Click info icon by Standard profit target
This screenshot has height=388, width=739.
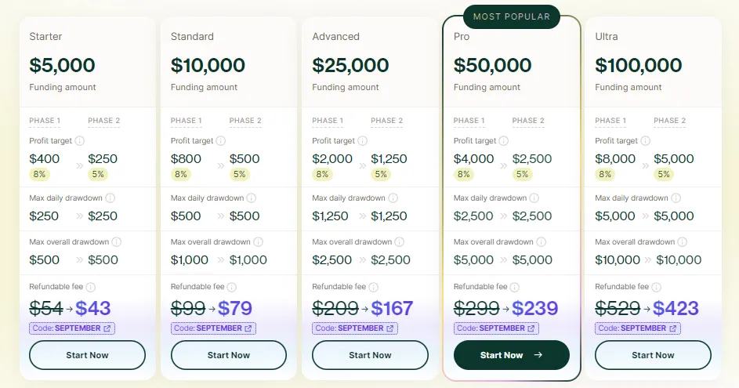tap(221, 141)
